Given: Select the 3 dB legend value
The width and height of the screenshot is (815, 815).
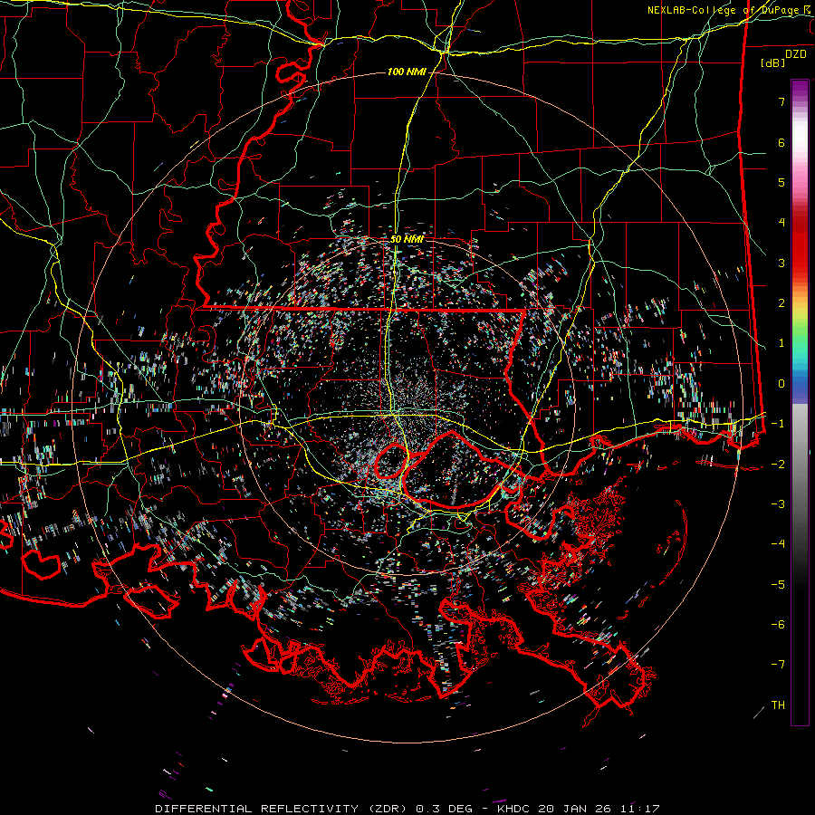Looking at the screenshot, I should pos(781,263).
